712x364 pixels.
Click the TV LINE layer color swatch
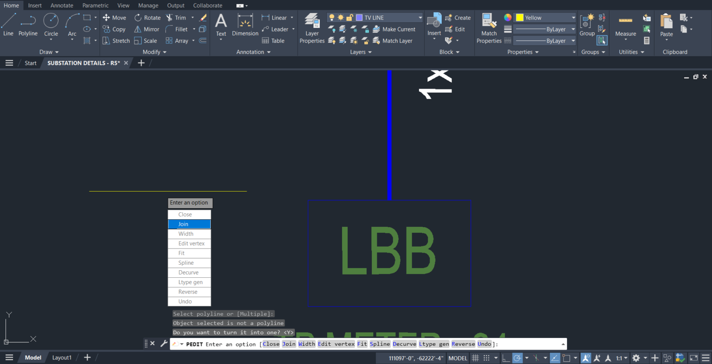coord(359,17)
